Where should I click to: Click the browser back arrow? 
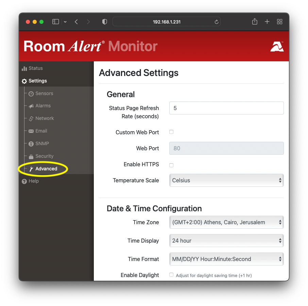76,22
